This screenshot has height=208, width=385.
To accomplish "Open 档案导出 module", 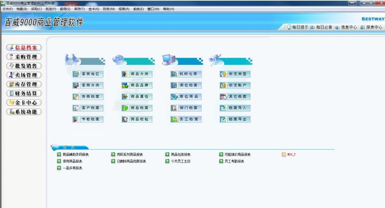I will tap(235, 119).
